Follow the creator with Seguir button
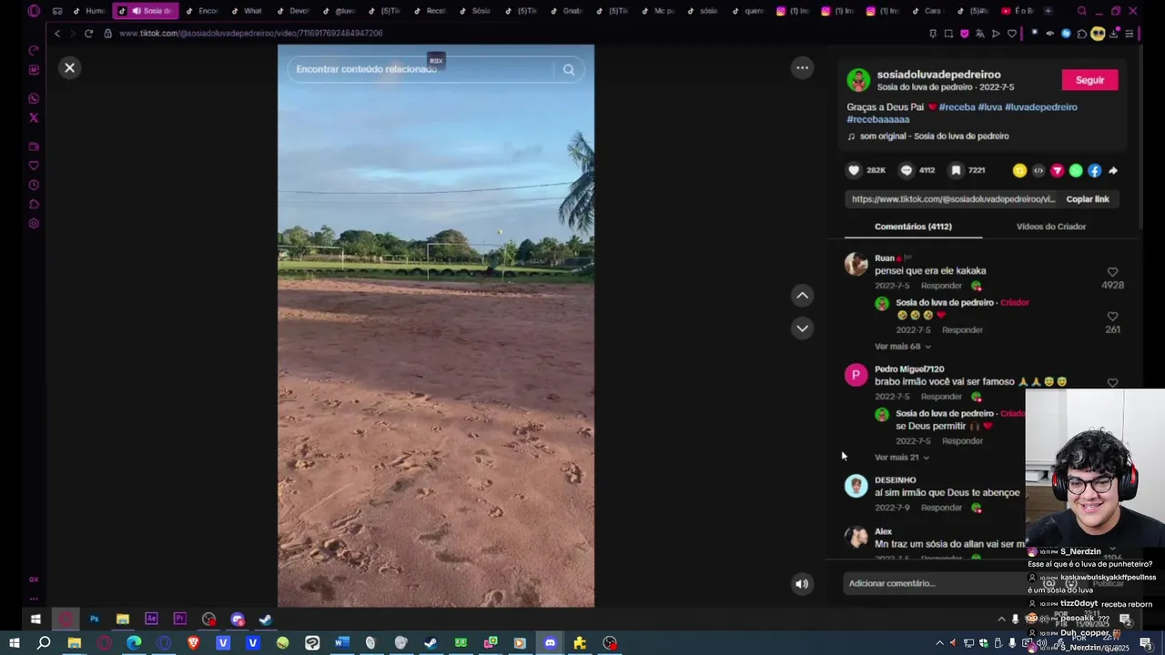 (1089, 80)
